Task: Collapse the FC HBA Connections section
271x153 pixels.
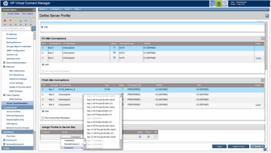Action: tap(263, 38)
